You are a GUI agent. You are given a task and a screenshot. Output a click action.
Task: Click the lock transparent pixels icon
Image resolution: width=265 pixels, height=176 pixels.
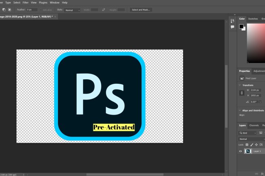click(x=247, y=145)
